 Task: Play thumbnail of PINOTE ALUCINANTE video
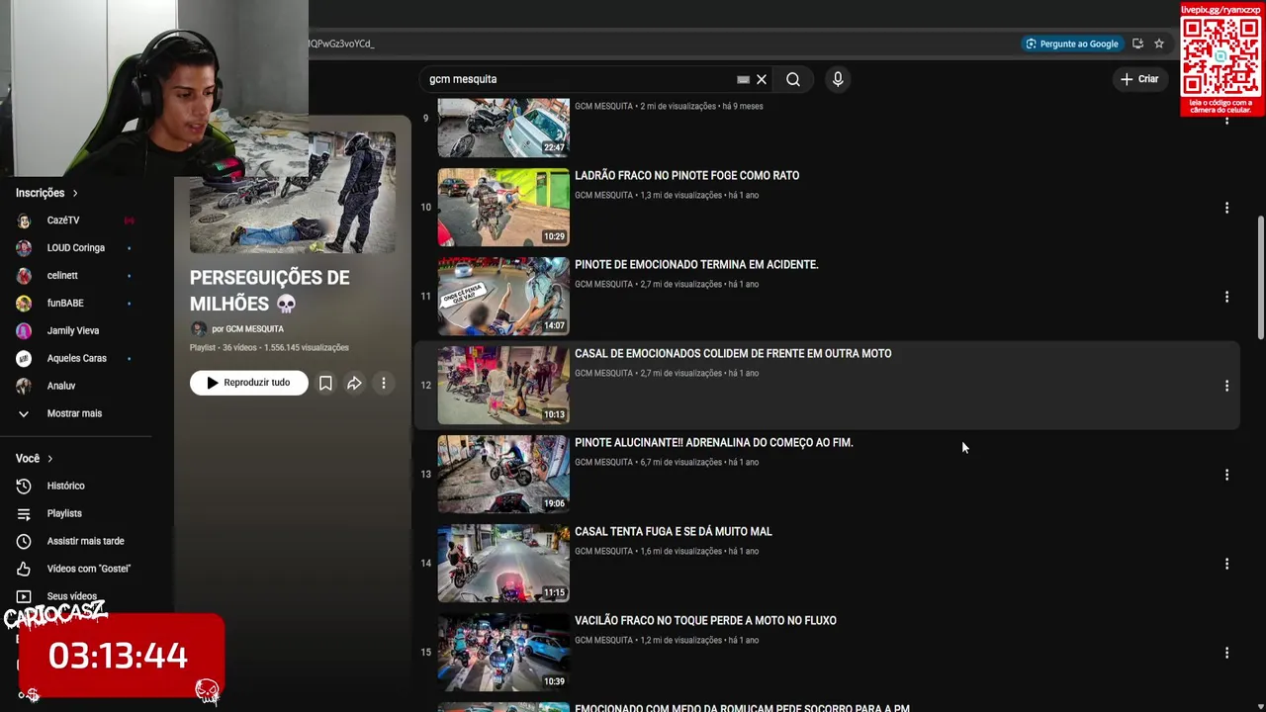tap(503, 474)
